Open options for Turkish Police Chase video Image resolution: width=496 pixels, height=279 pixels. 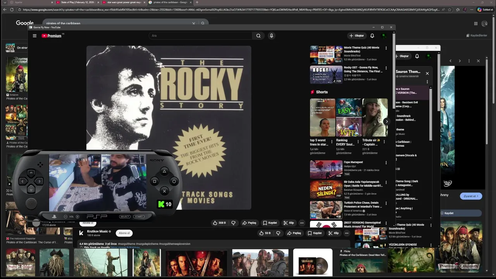(386, 203)
